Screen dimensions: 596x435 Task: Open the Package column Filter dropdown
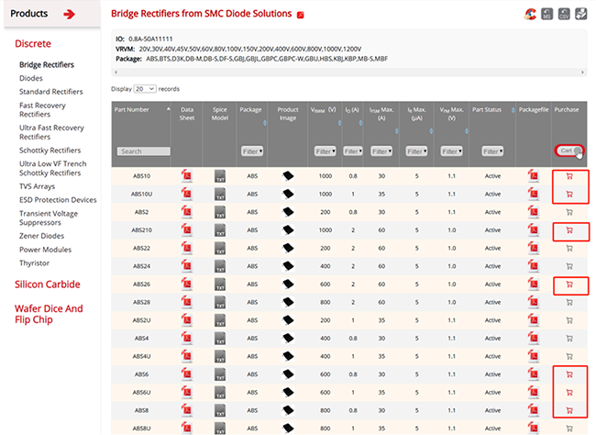pos(251,151)
